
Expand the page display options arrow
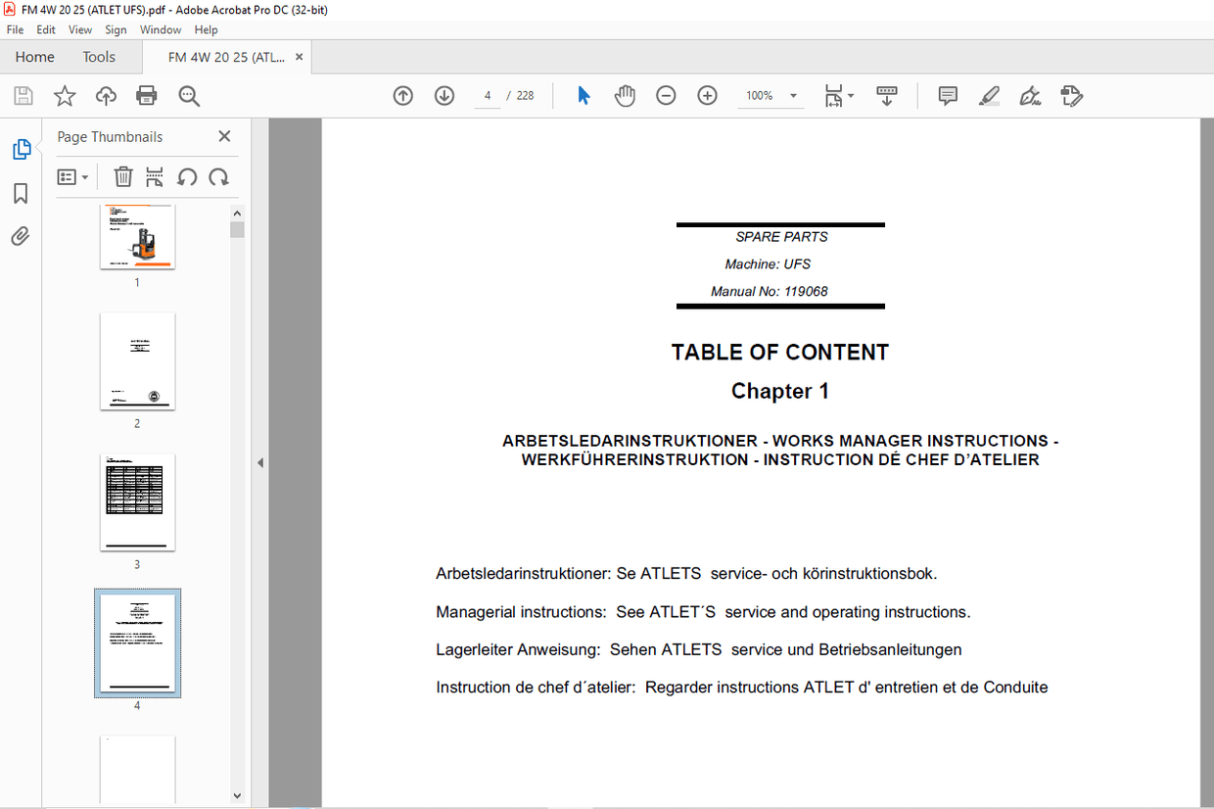click(850, 95)
